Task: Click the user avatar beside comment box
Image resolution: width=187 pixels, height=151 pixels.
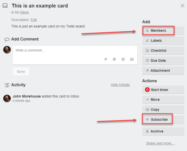Action: 7,50
